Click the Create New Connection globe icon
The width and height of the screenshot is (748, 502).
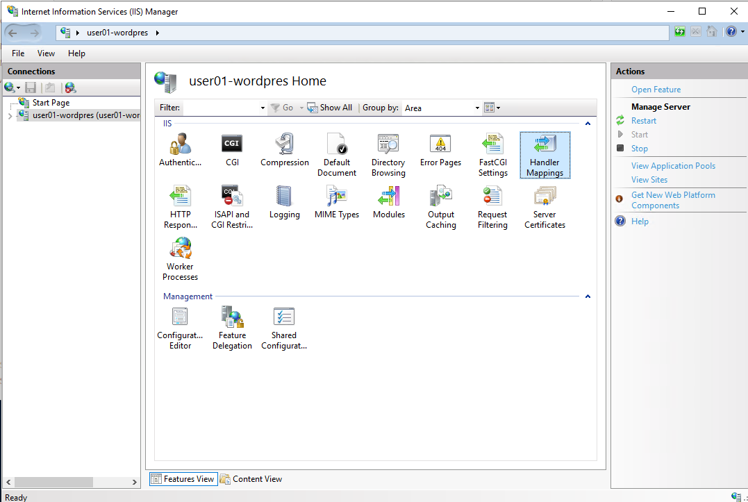pos(9,87)
